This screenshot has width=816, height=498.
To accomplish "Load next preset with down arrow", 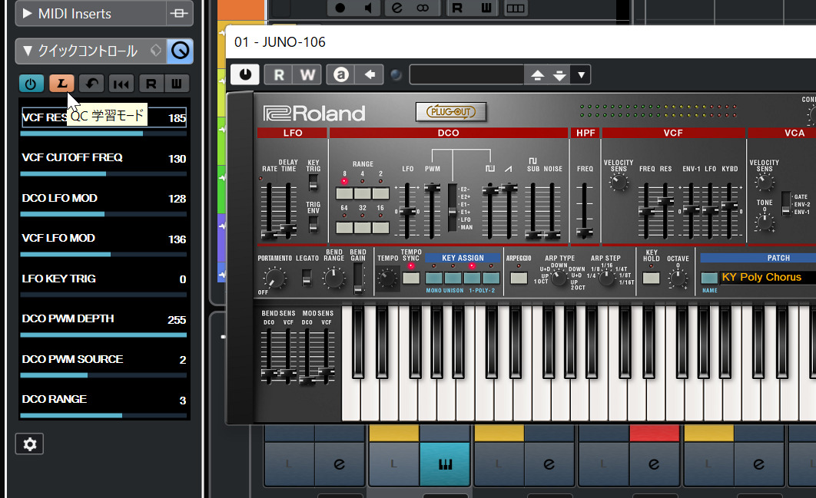I will click(559, 75).
